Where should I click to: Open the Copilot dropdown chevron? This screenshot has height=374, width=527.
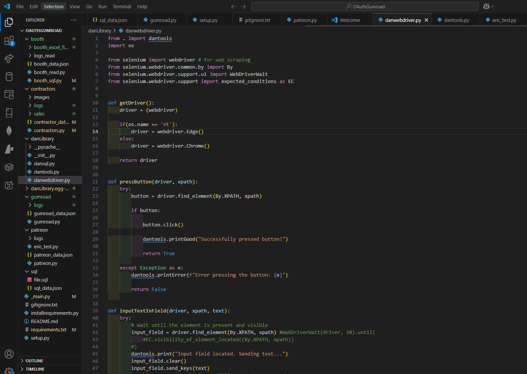tap(493, 6)
